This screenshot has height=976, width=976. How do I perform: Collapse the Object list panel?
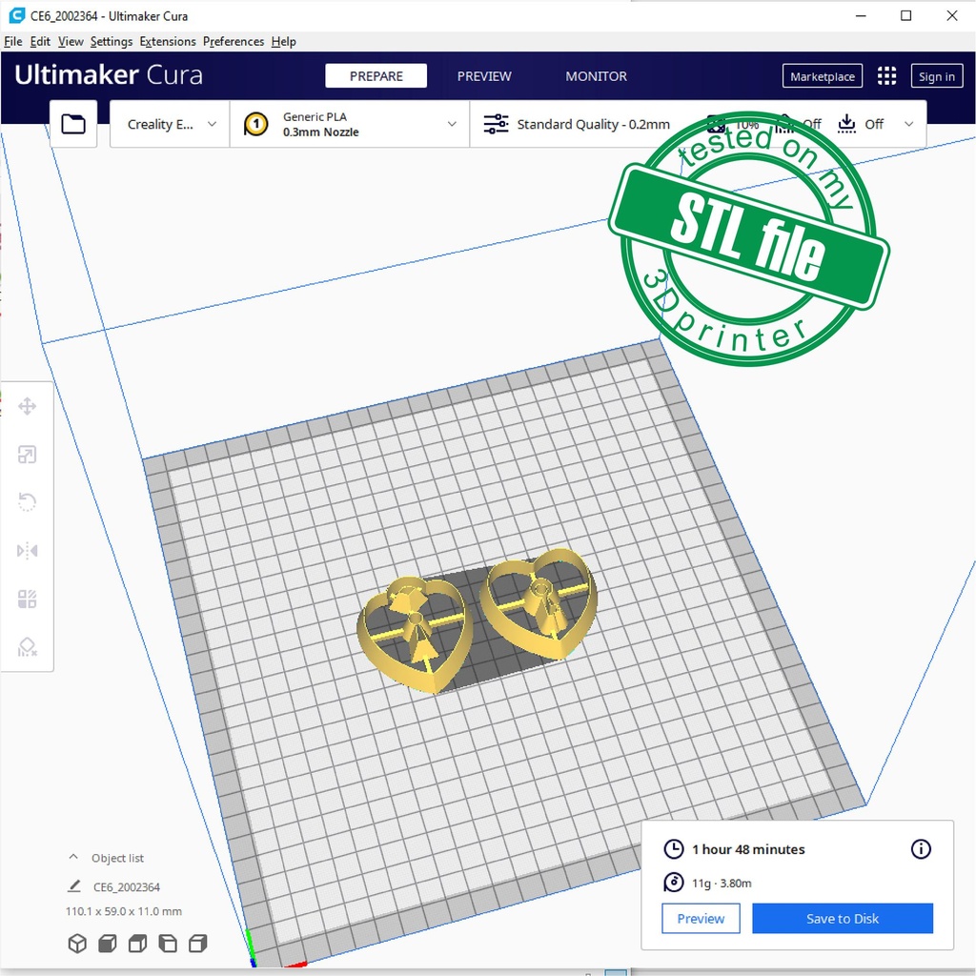(73, 858)
